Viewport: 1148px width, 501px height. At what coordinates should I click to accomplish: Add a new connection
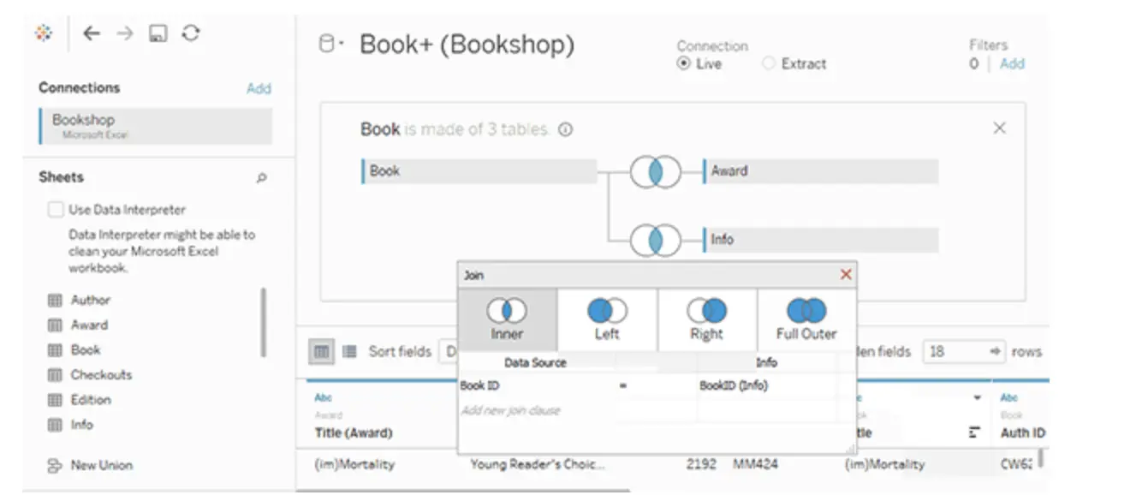click(259, 88)
